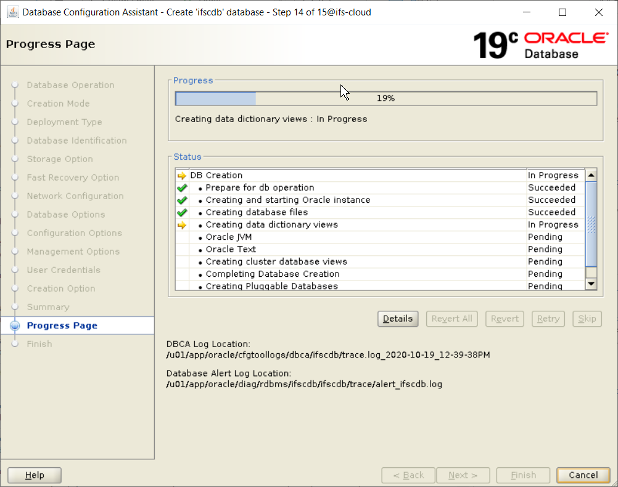The image size is (618, 487).
Task: Select the Configuration Options step
Action: click(x=75, y=233)
